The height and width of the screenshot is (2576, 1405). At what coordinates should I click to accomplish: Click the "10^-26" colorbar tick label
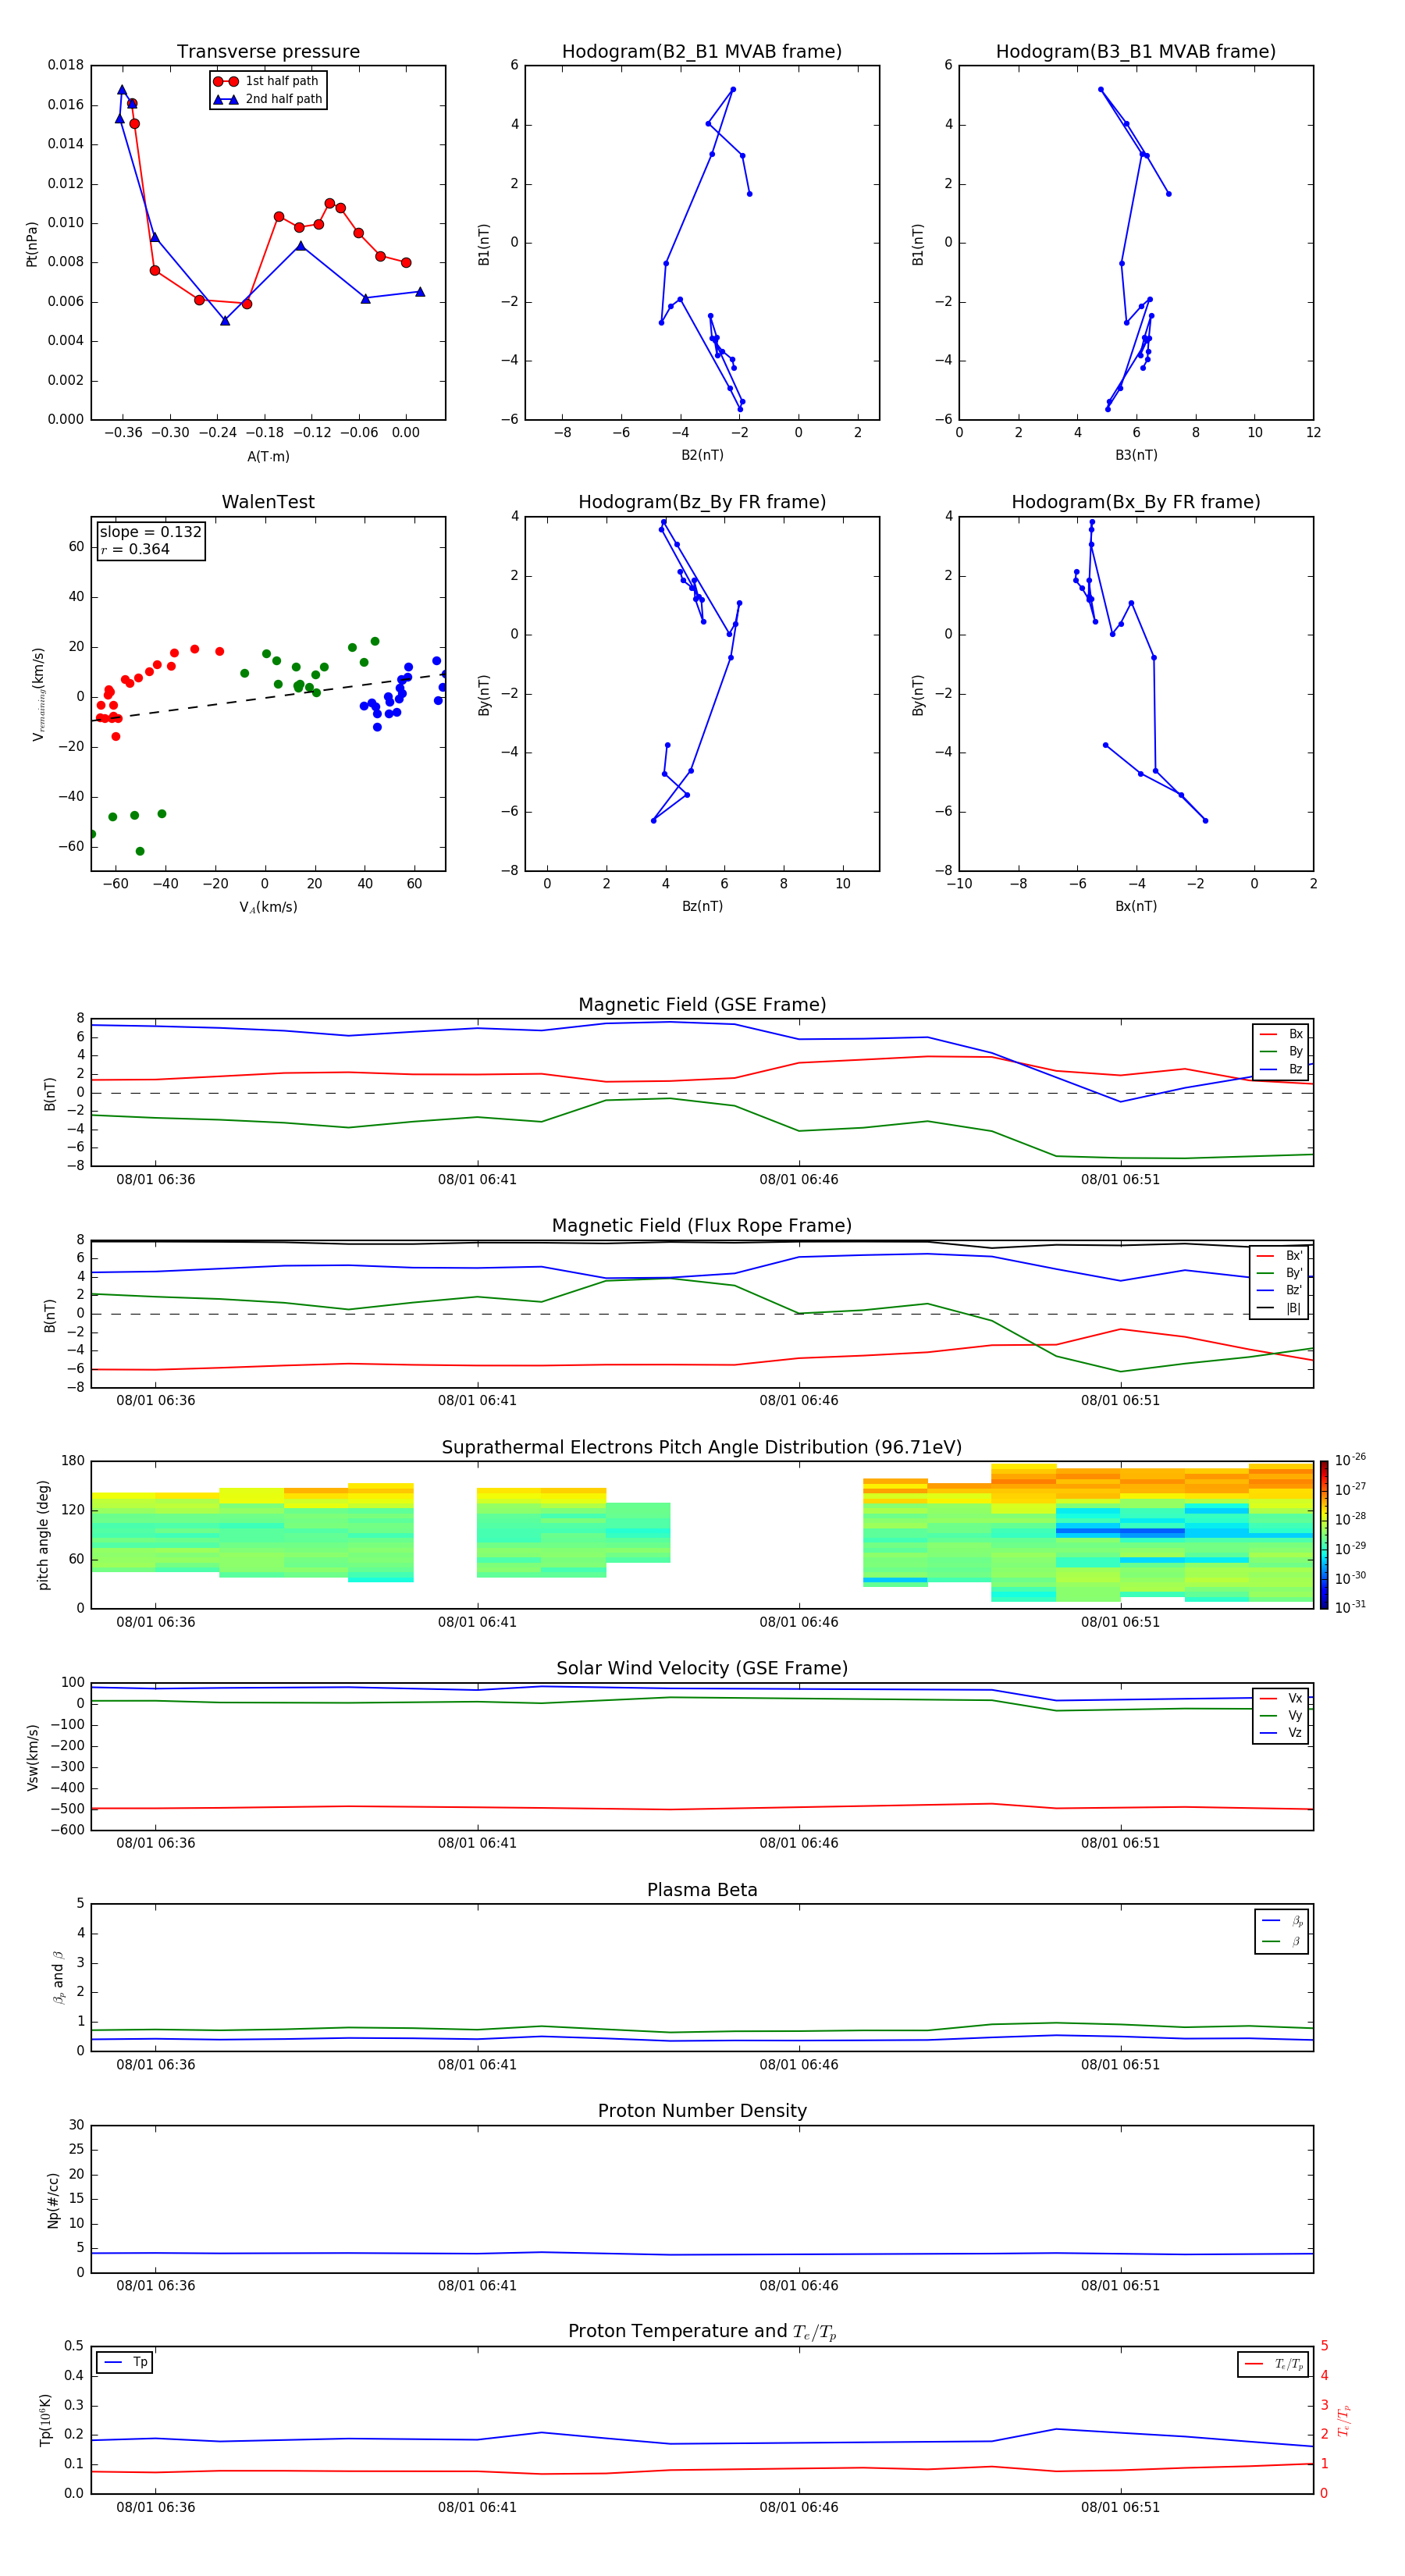(1350, 1460)
